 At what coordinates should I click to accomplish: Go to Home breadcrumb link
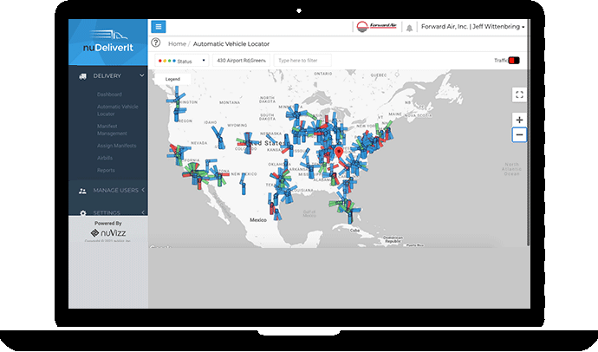(177, 44)
